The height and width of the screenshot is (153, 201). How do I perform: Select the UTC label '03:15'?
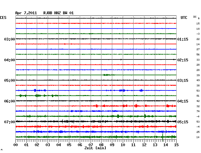(x=183, y=81)
